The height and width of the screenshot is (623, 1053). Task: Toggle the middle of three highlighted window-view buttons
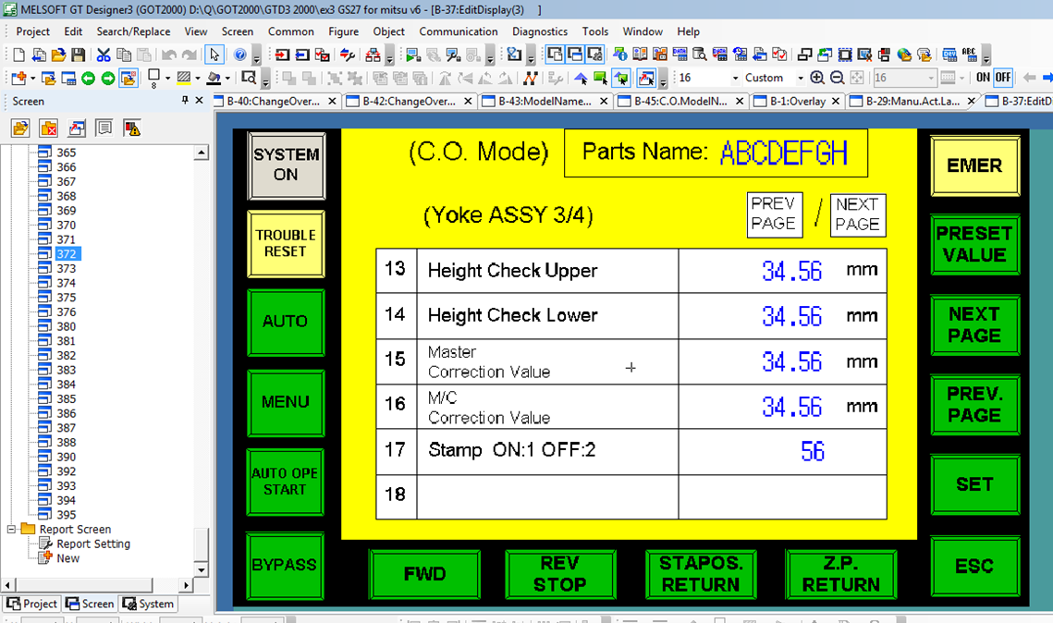tap(575, 55)
